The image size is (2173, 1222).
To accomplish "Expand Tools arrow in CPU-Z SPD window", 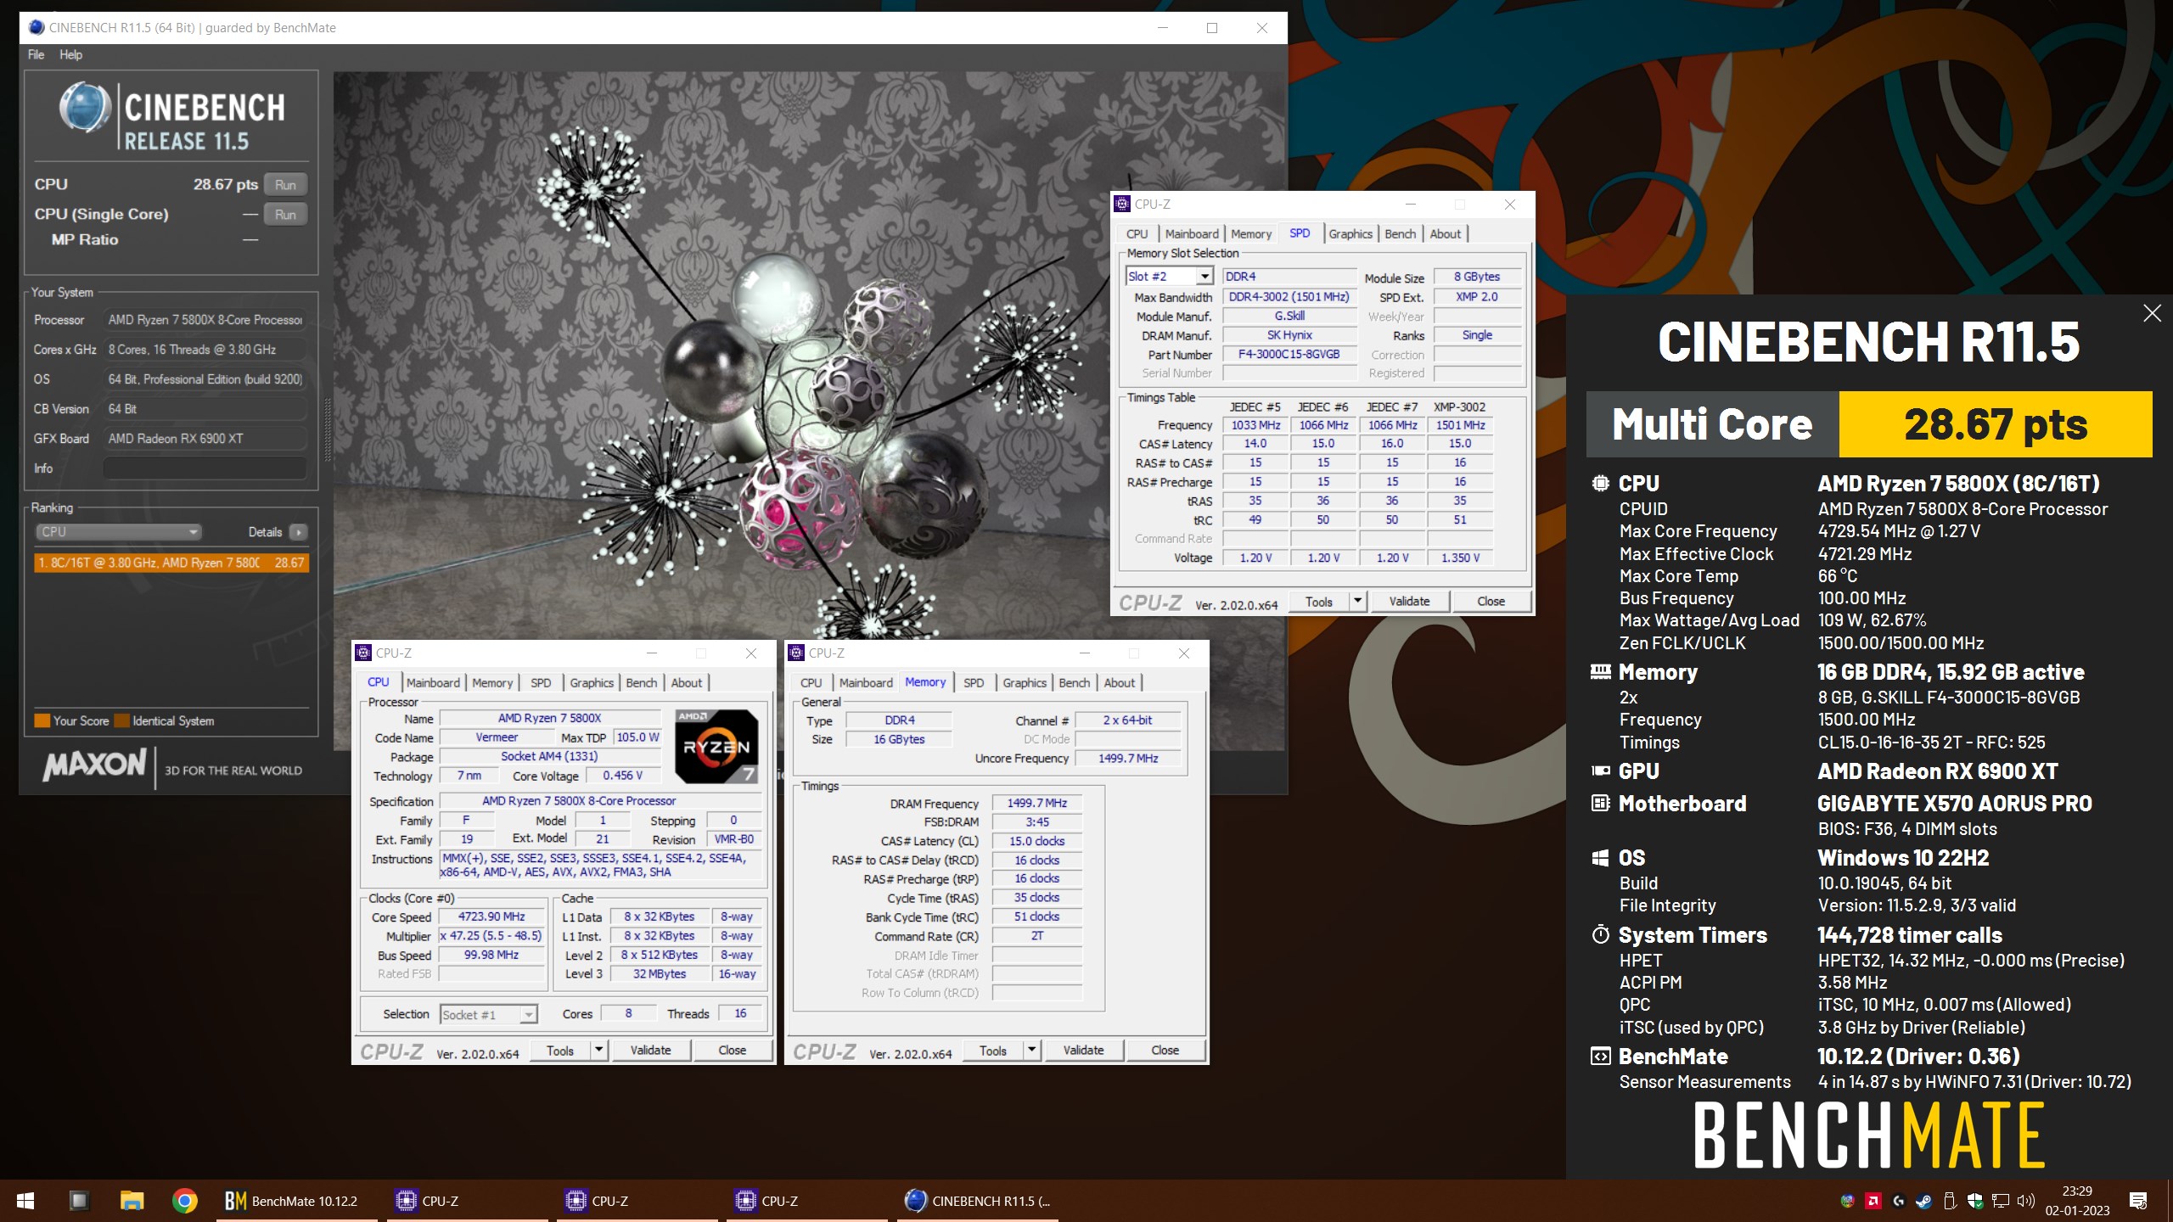I will [1357, 602].
